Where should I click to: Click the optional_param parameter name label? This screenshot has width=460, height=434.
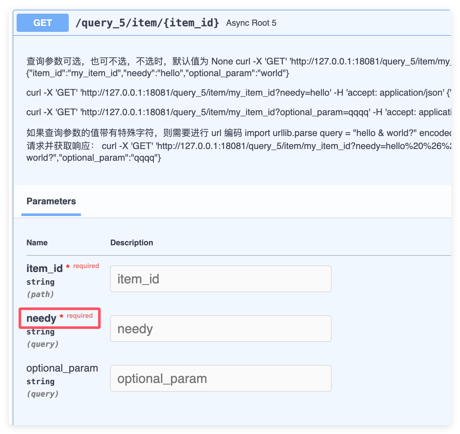point(62,368)
